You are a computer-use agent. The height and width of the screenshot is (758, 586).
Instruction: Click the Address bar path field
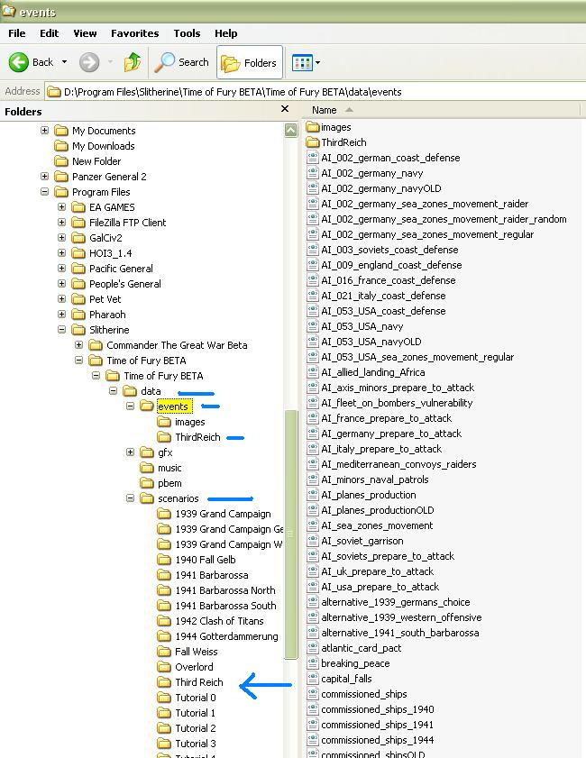click(316, 92)
